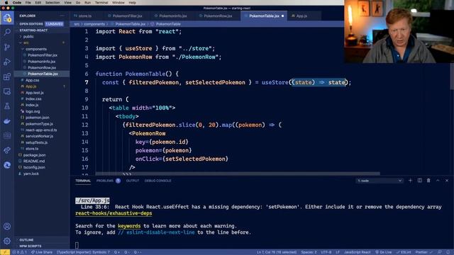The height and width of the screenshot is (255, 454).
Task: Open the 1: node terminal dropdown
Action: [x=380, y=181]
